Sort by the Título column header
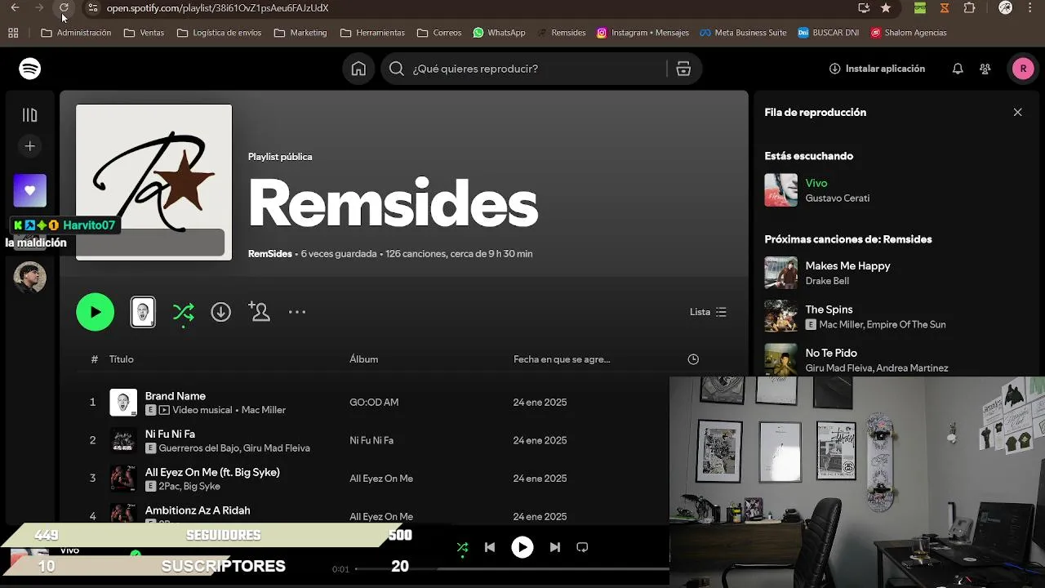The image size is (1045, 588). (122, 359)
